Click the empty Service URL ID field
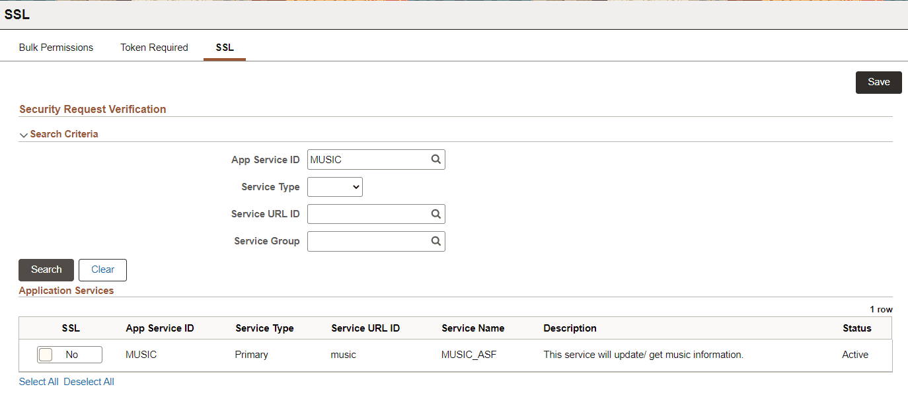 (363, 213)
